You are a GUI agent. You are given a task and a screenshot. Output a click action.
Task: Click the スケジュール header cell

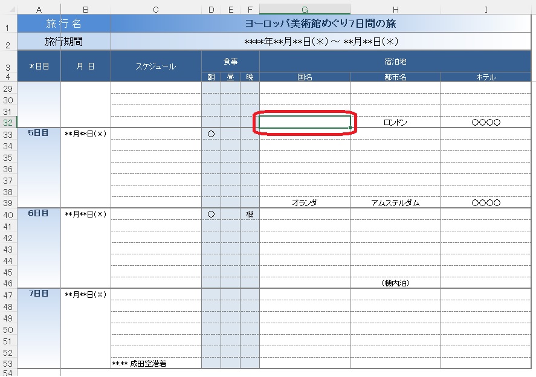[156, 66]
